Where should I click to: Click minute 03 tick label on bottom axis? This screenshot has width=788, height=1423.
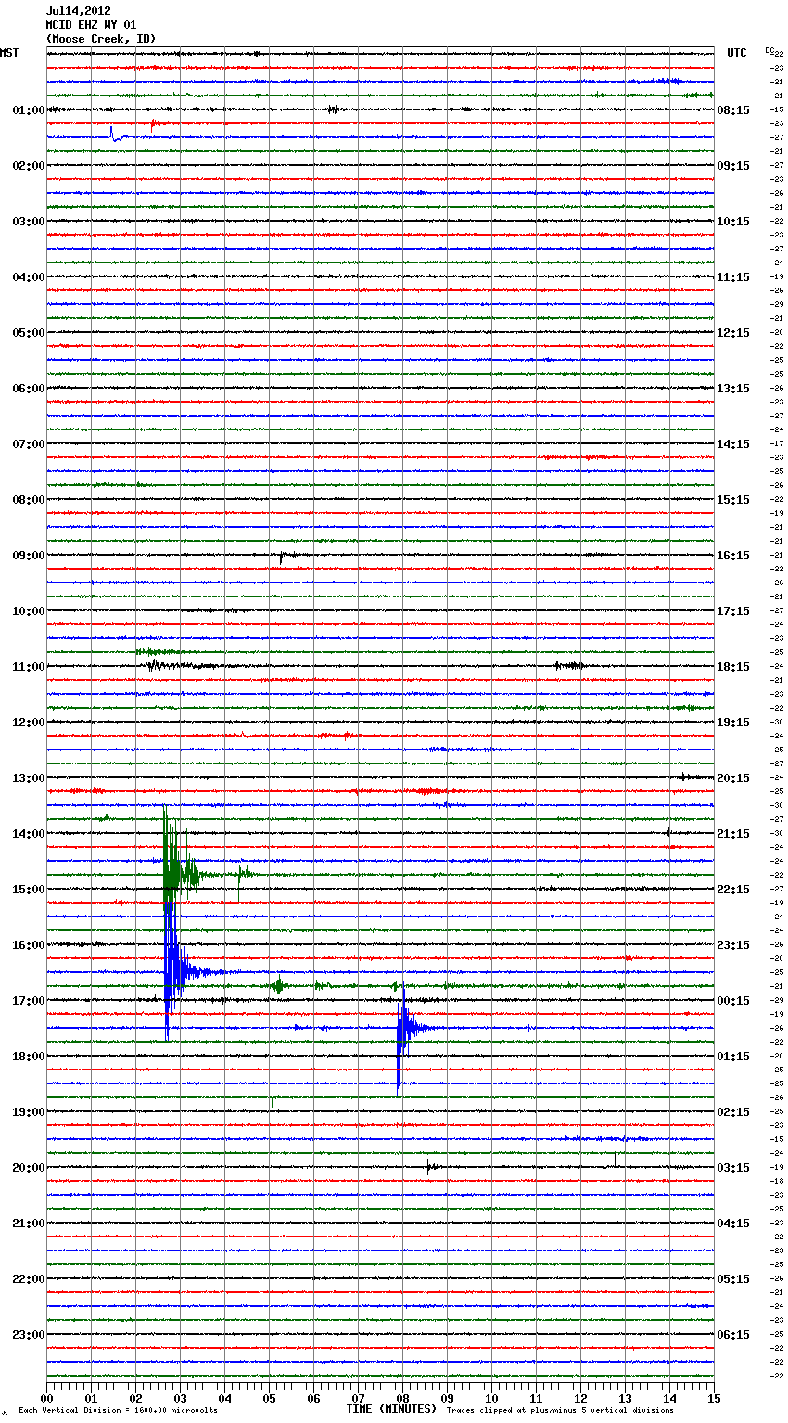[x=180, y=1398]
